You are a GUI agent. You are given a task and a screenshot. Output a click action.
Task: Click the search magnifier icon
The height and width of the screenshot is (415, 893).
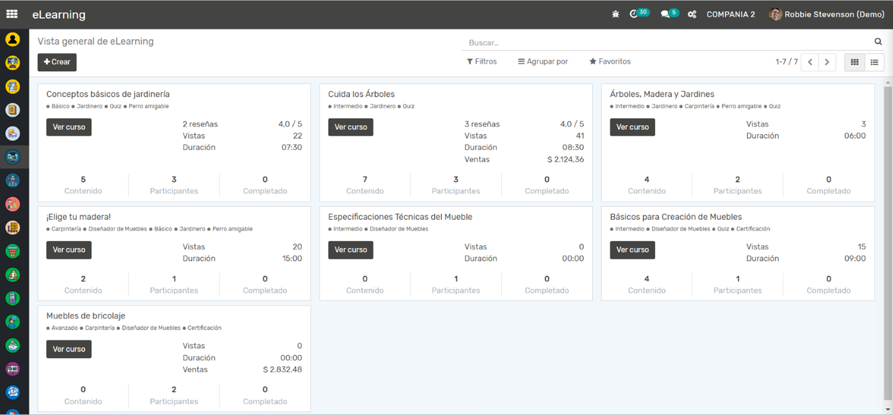(x=878, y=42)
